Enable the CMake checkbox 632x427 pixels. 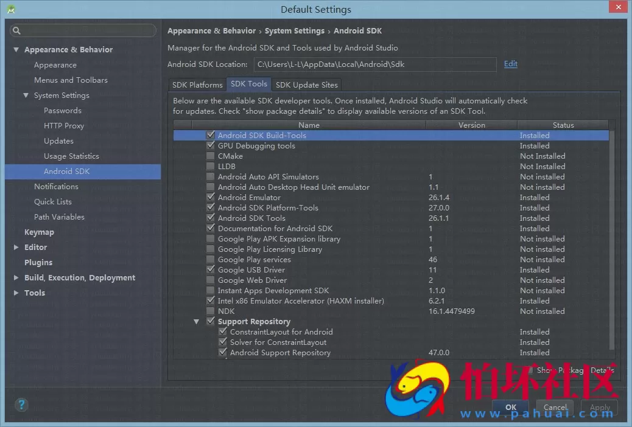pyautogui.click(x=210, y=156)
